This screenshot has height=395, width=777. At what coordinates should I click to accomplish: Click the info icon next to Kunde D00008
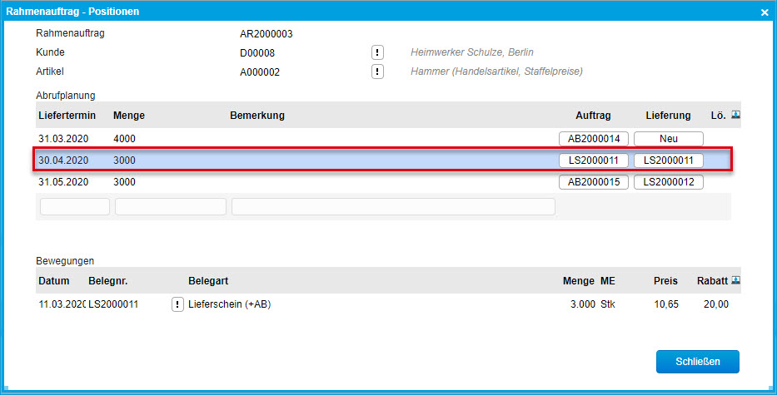(x=377, y=52)
